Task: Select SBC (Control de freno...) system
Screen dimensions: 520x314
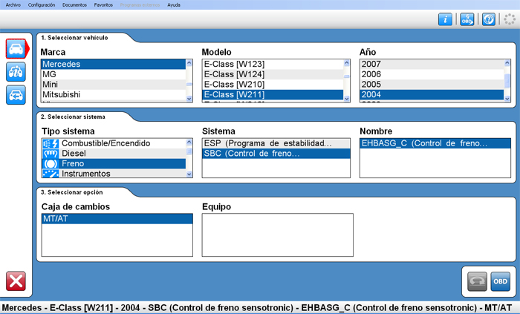Action: (x=276, y=154)
